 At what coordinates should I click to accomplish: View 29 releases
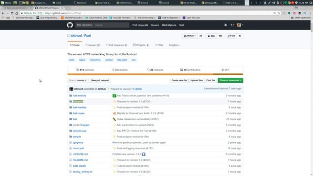(155, 70)
